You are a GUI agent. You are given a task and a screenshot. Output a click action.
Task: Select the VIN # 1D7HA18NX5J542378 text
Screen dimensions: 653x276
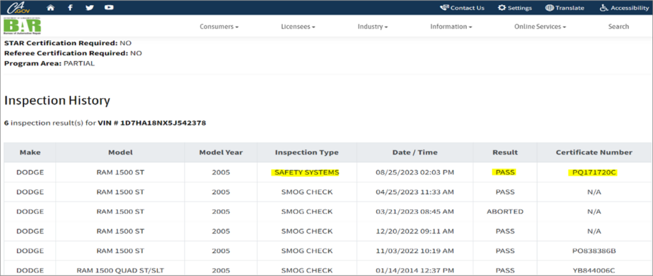[152, 123]
